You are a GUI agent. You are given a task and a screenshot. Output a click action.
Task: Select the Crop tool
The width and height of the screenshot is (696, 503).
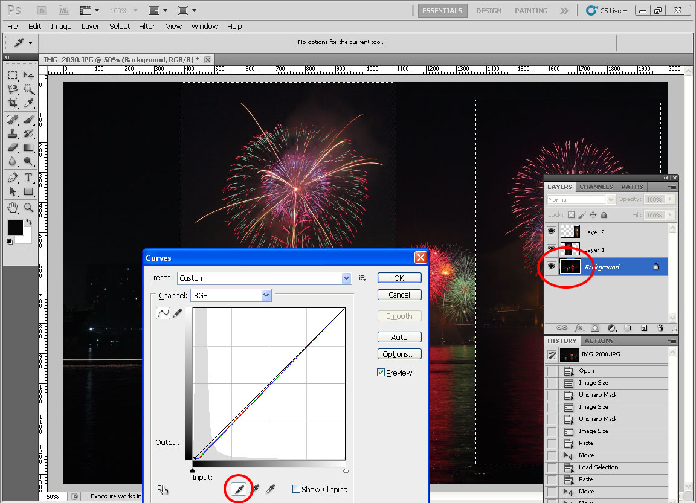tap(13, 104)
